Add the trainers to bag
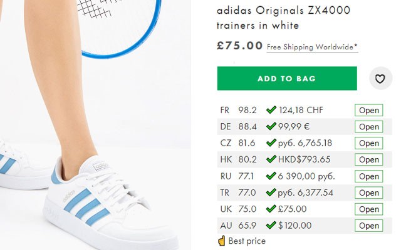Image resolution: width=401 pixels, height=250 pixels. (286, 79)
